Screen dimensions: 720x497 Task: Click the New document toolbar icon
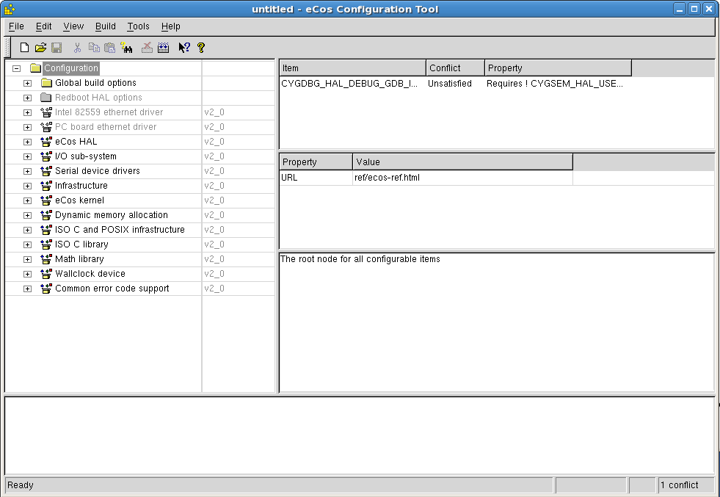[x=24, y=48]
